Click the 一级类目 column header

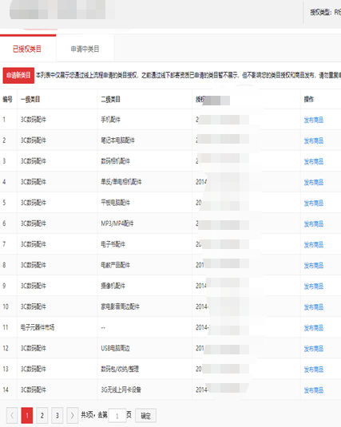(30, 100)
